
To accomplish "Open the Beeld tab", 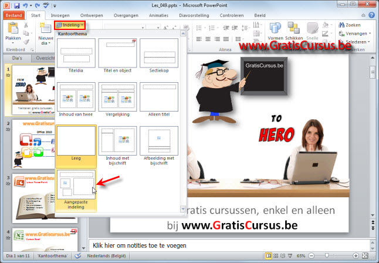I will [x=260, y=15].
